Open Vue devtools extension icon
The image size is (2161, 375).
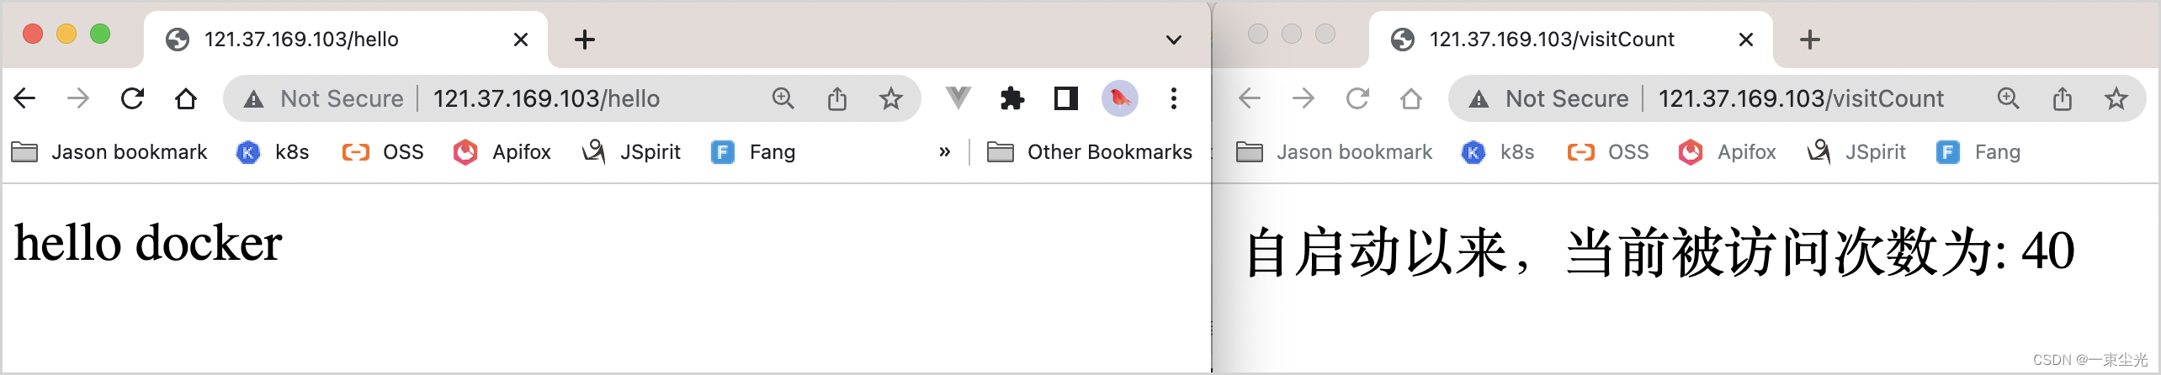[x=958, y=98]
